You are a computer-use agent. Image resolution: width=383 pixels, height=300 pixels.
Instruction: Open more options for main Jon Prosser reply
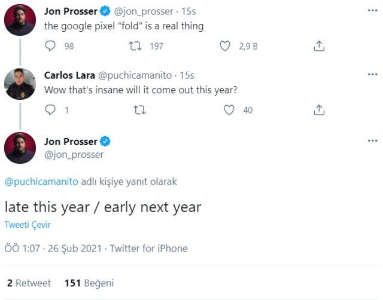(x=372, y=140)
